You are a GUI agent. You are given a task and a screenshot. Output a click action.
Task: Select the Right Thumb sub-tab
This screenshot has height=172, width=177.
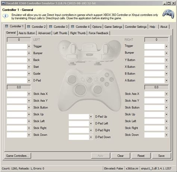tap(78, 33)
